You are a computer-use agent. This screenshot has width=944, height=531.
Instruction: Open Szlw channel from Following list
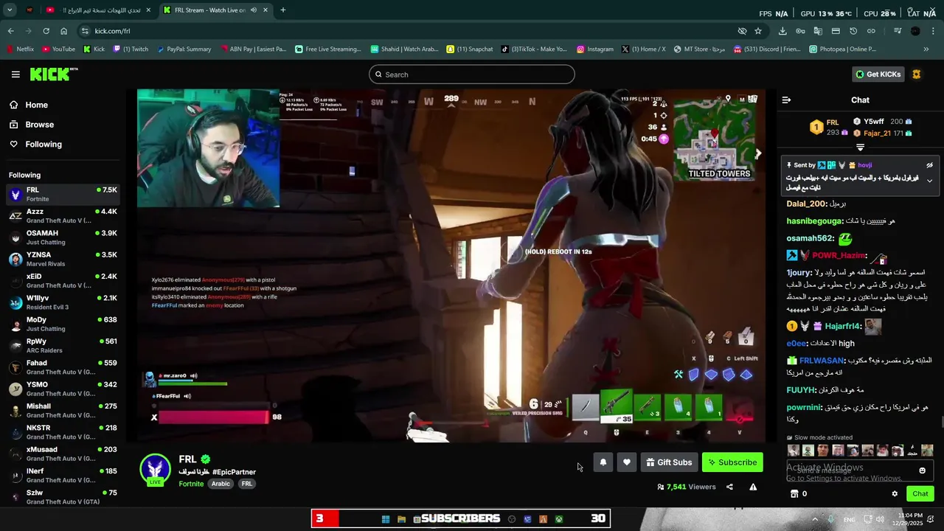pos(63,497)
